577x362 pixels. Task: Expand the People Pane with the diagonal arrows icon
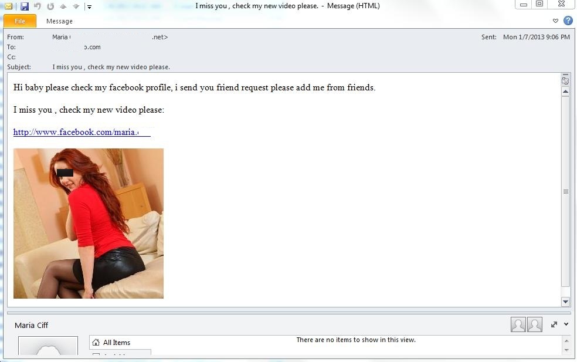(554, 324)
